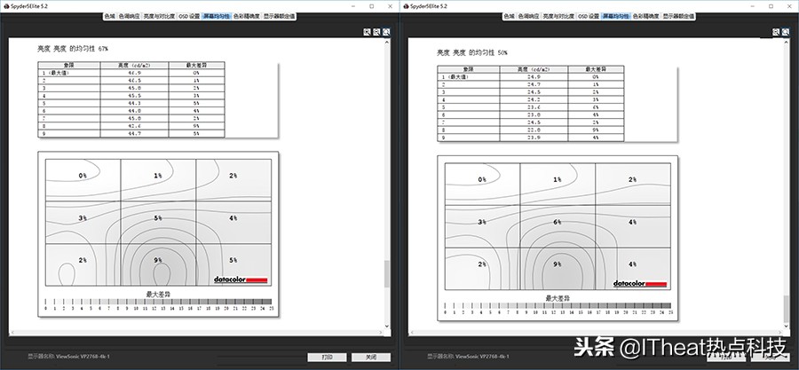Viewport: 799px width, 370px height.
Task: Open the 色域 tab in the right window
Action: (509, 16)
